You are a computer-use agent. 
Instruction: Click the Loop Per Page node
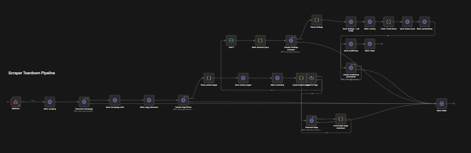pos(312,78)
